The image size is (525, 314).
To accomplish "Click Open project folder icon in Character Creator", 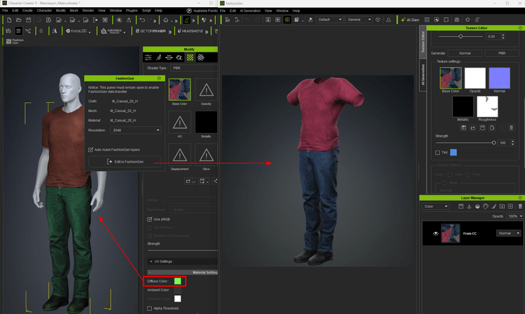I will [x=19, y=20].
